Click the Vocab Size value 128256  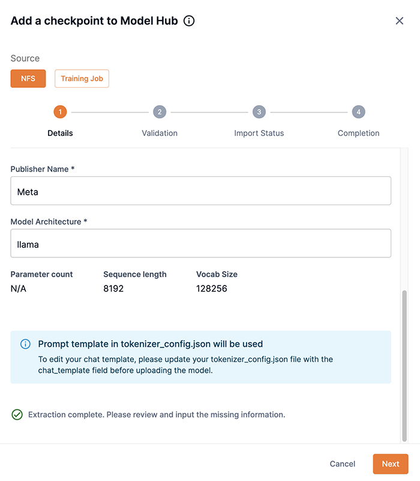[x=211, y=289]
